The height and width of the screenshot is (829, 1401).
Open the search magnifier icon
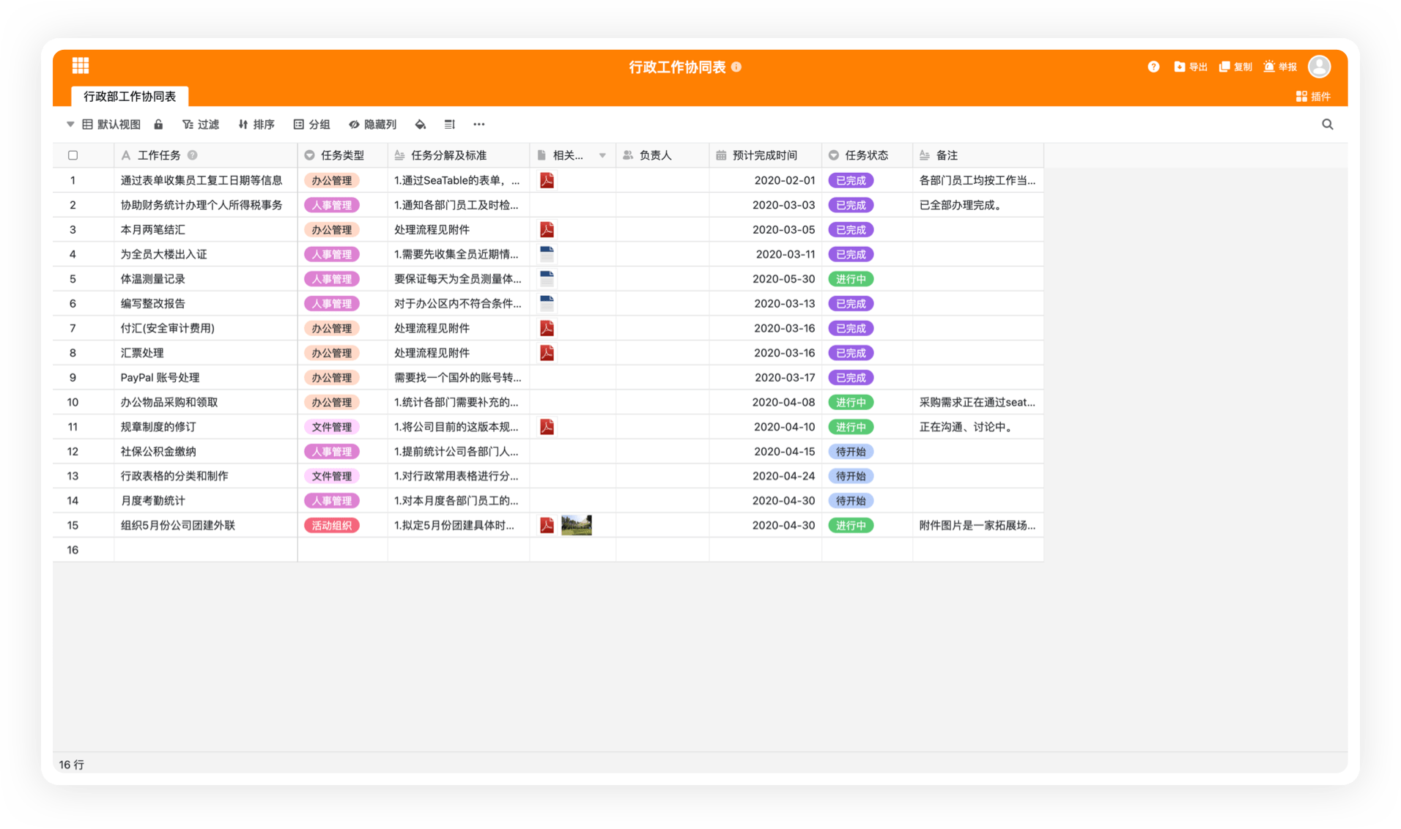tap(1327, 124)
